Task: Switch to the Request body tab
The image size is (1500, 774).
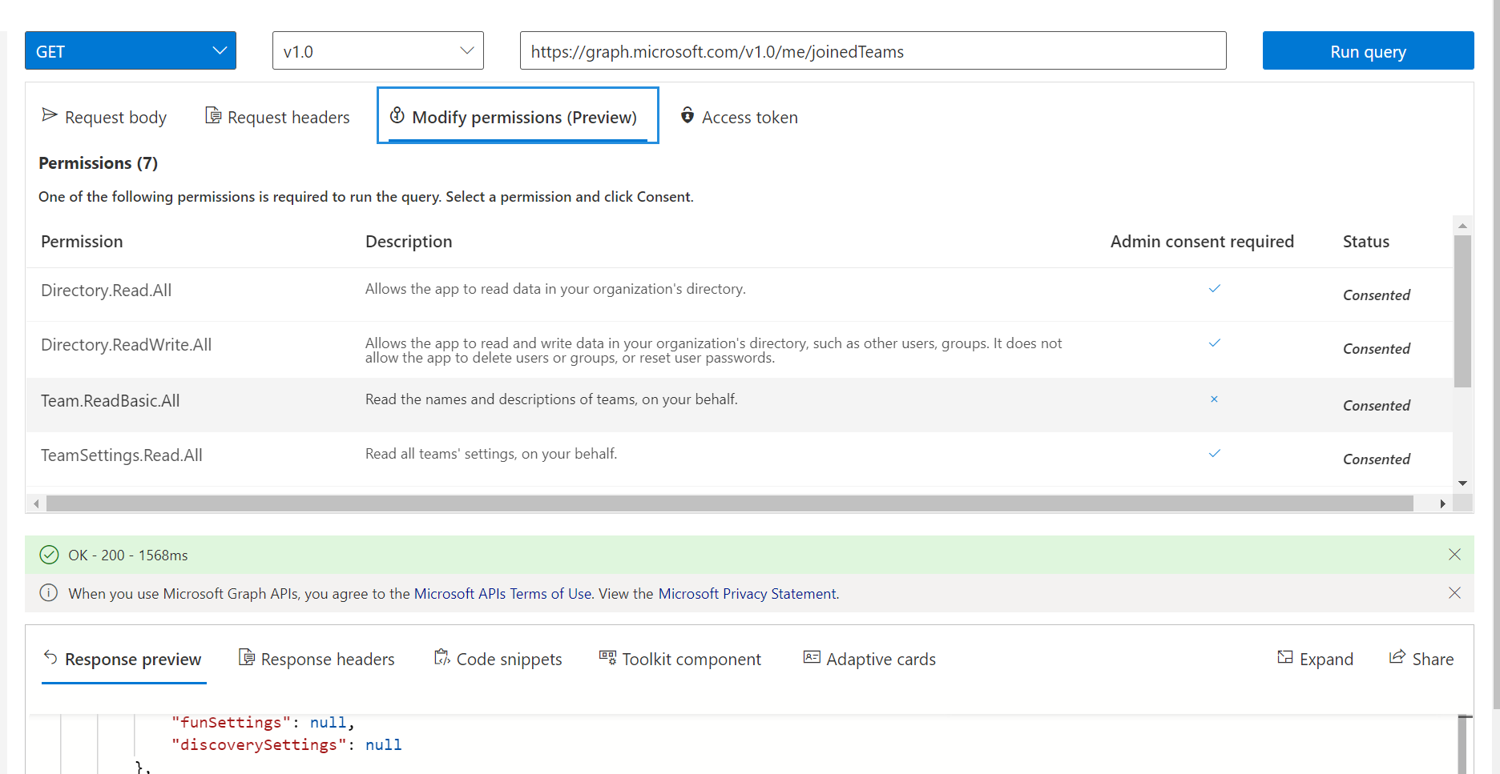Action: tap(104, 117)
